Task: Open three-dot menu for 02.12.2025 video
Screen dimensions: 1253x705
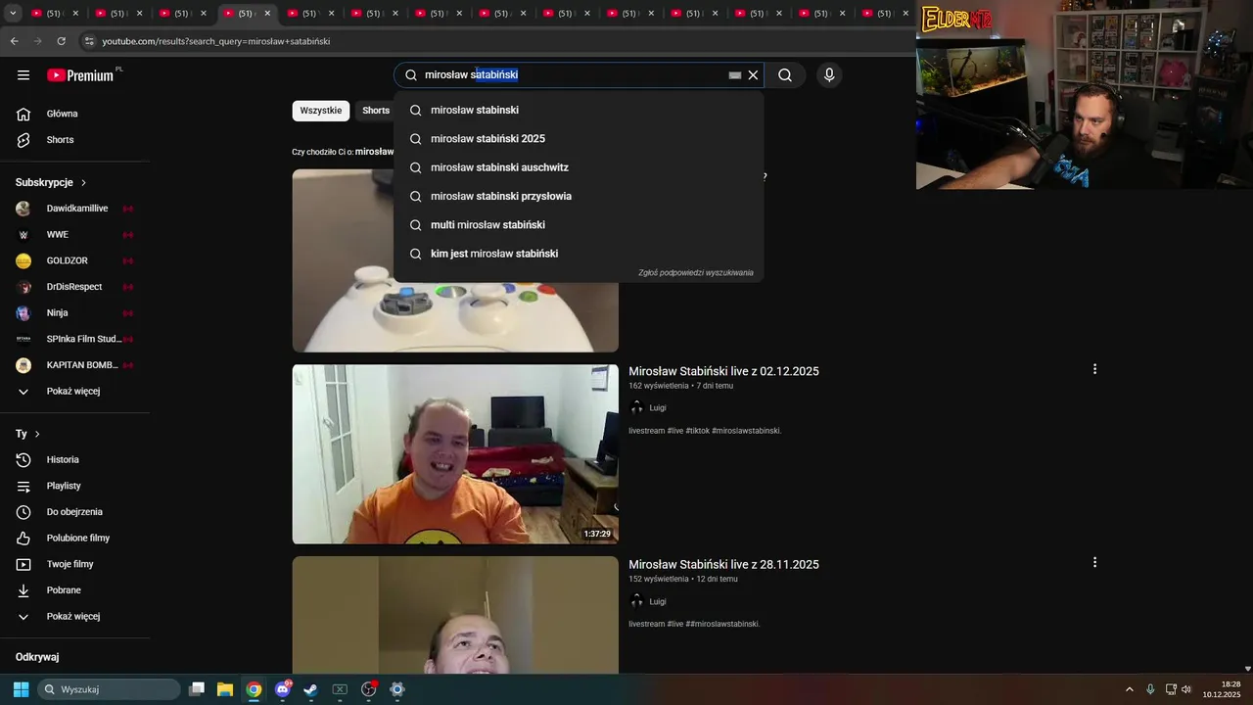Action: 1094,369
